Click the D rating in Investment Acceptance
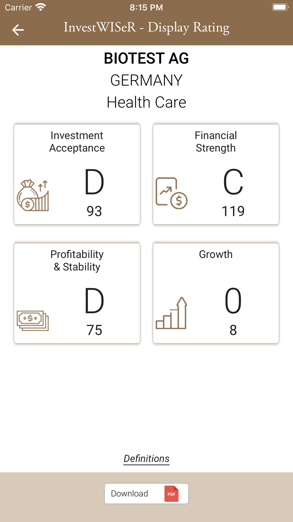 [94, 182]
